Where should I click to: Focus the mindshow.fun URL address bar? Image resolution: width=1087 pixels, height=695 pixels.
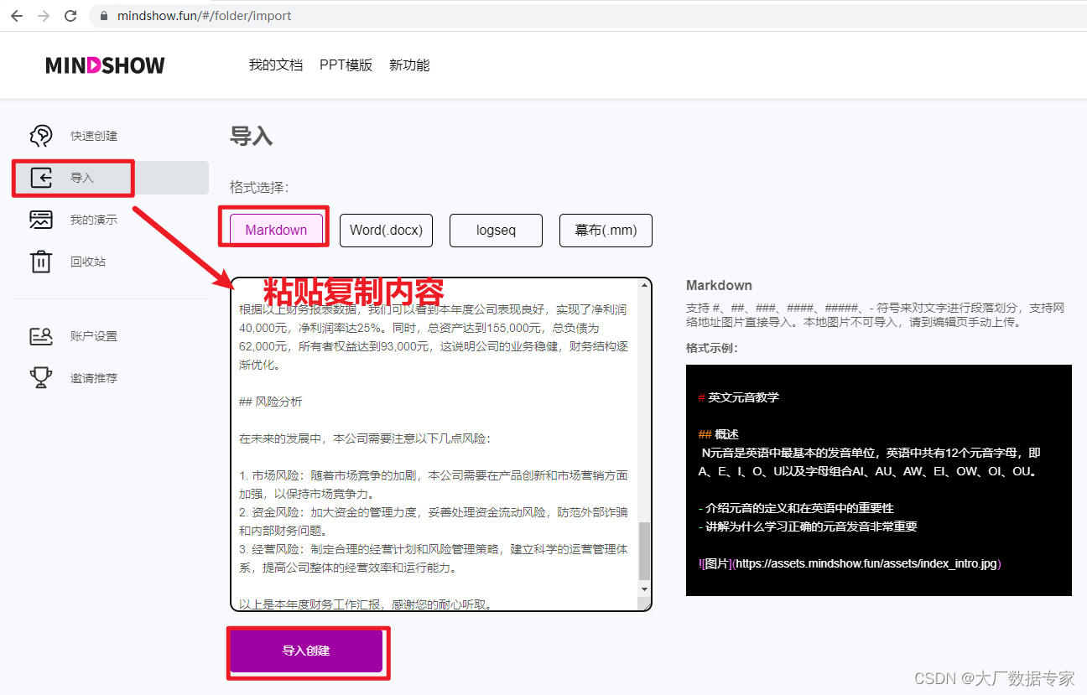pyautogui.click(x=587, y=16)
